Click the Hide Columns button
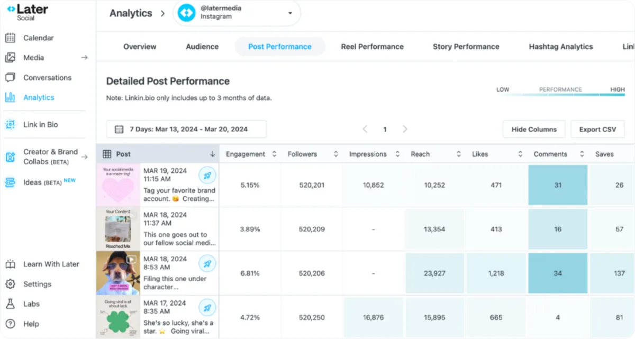 [x=534, y=130]
